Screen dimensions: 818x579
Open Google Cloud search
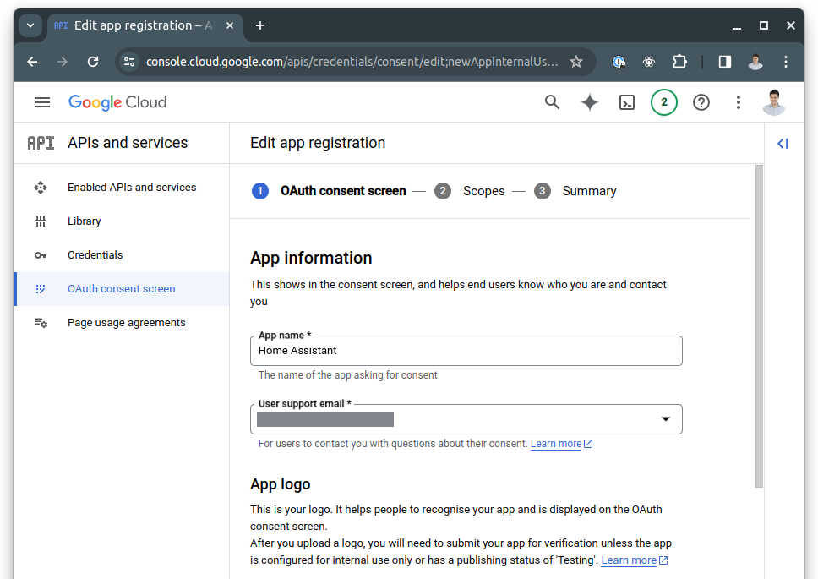pos(552,102)
